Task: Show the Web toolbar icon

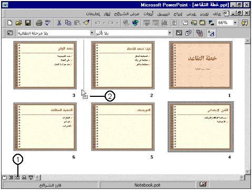Action: 135,23
